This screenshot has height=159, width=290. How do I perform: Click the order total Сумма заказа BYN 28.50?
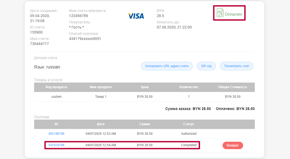click(188, 109)
